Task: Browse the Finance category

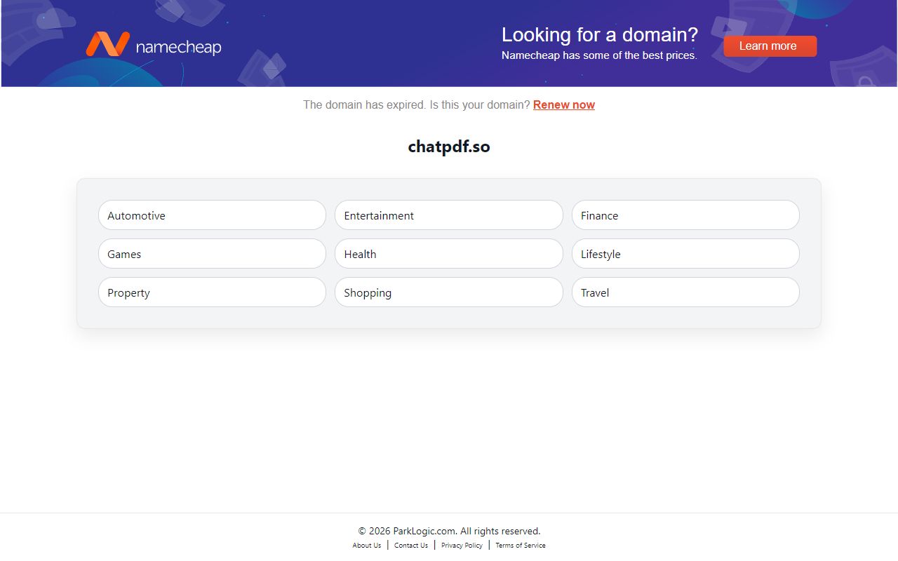Action: click(x=685, y=215)
